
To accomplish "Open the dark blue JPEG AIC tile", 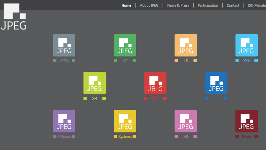I will (x=216, y=83).
